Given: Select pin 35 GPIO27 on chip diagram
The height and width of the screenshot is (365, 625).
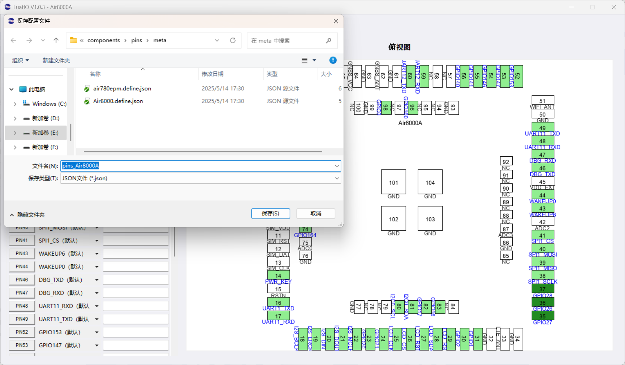Looking at the screenshot, I should tap(543, 316).
